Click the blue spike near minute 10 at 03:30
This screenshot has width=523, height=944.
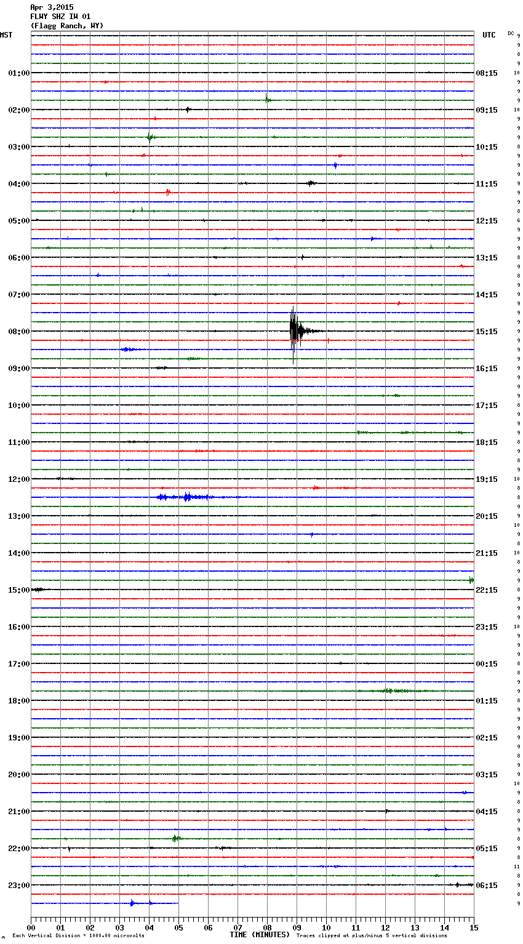pyautogui.click(x=335, y=165)
